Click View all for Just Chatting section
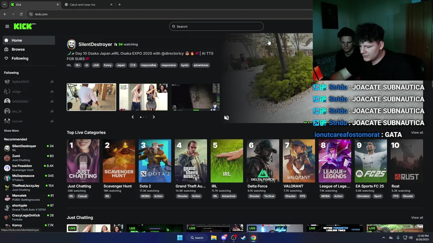Viewport: 433px width, 243px height. [417, 218]
